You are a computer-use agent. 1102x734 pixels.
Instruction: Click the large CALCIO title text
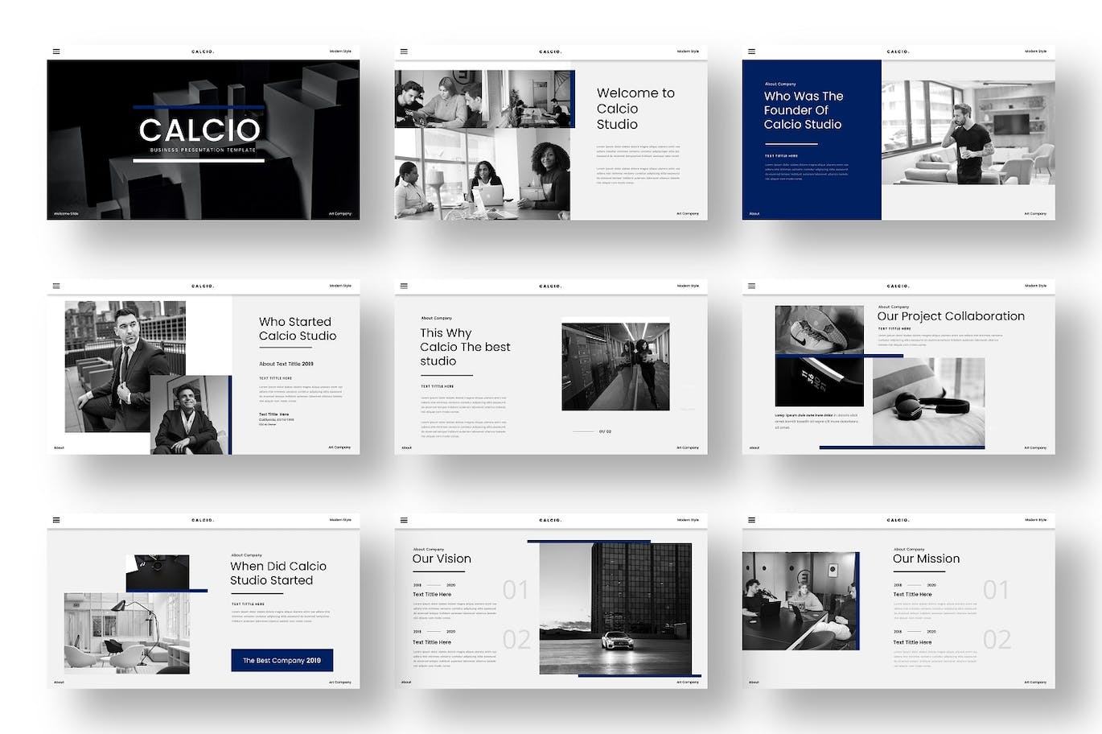point(199,130)
